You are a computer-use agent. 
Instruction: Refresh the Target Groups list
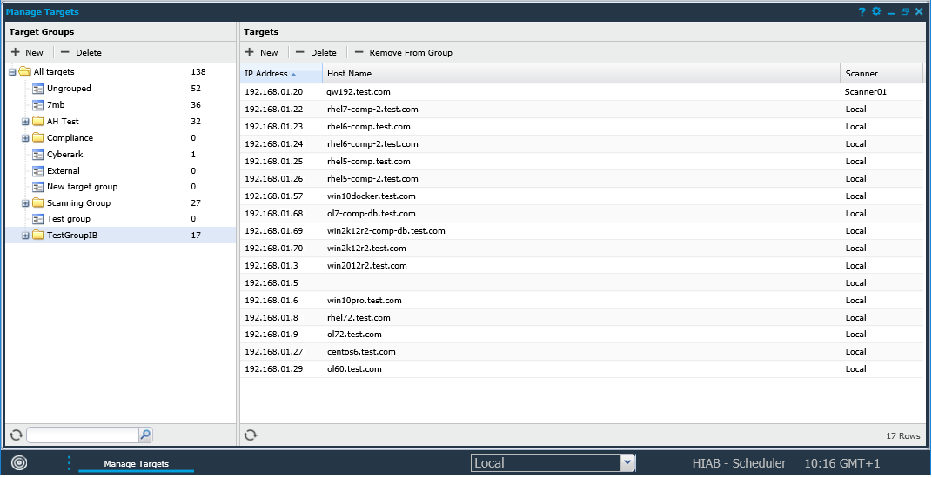(16, 435)
